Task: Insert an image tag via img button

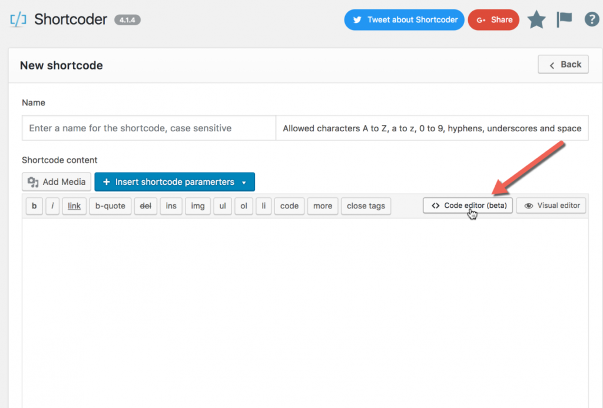Action: 197,205
